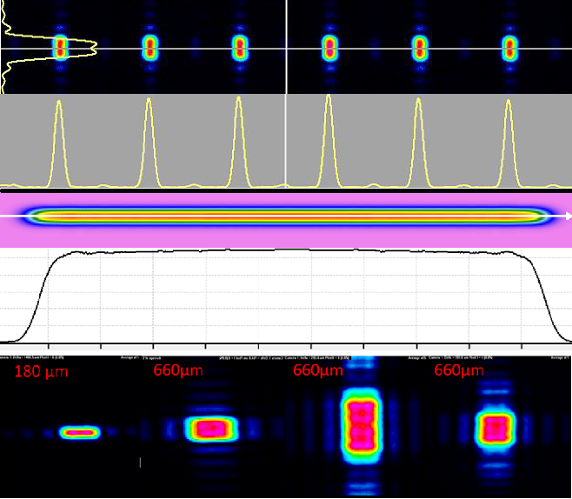The image size is (572, 499).
Task: Click the first 660µm label from the left
Action: (179, 371)
